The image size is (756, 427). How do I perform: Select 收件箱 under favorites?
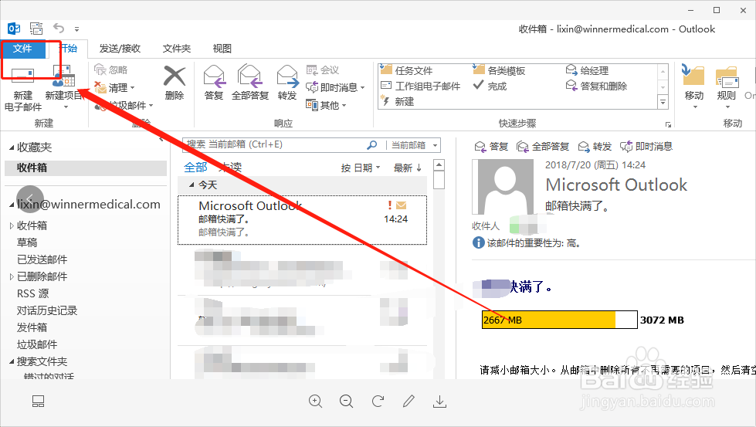[x=86, y=168]
